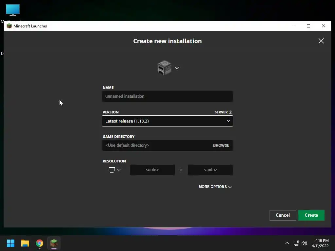The height and width of the screenshot is (251, 335).
Task: Select the My Computer desktop icon
Action: pyautogui.click(x=13, y=13)
